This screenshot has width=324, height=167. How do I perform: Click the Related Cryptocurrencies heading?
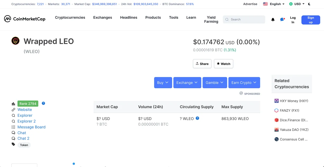[x=292, y=84]
